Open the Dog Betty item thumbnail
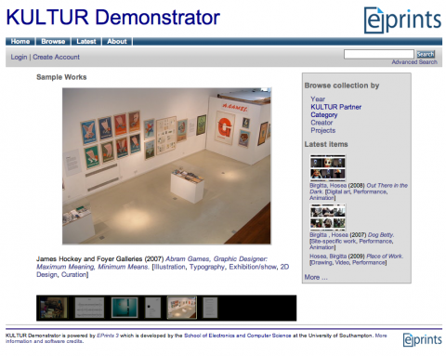Image resolution: width=446 pixels, height=356 pixels. click(328, 218)
